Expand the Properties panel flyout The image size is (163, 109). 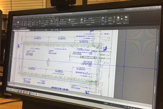click(x=89, y=25)
